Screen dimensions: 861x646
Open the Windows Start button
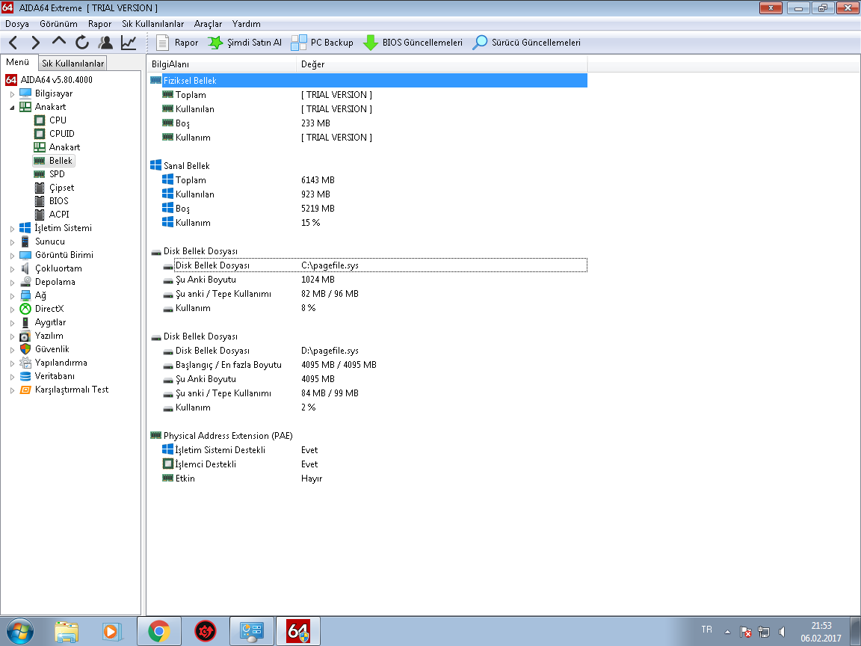(19, 631)
